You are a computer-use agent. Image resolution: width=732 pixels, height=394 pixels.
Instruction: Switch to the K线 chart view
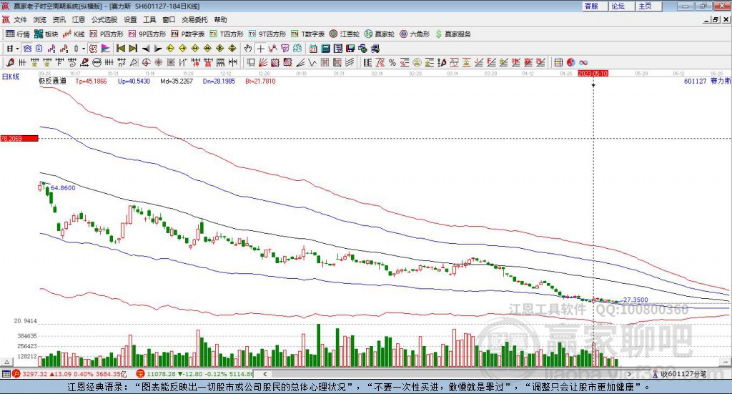click(74, 34)
